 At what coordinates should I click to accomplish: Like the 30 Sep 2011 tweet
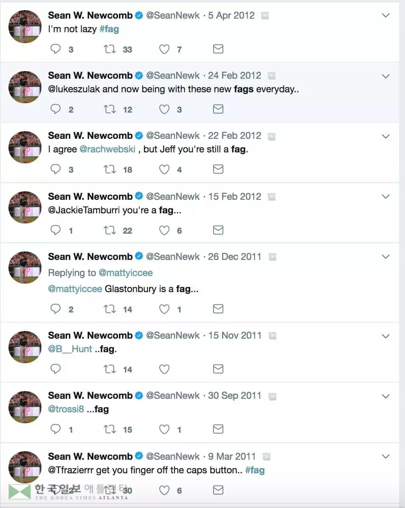(164, 429)
